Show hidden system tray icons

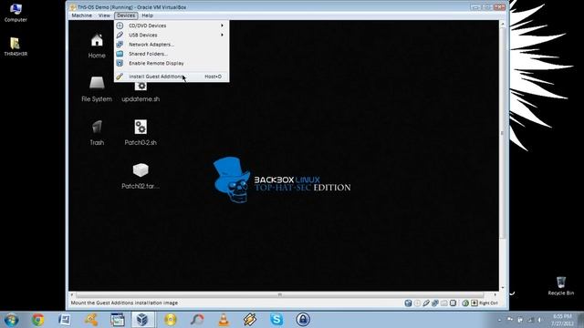click(499, 320)
